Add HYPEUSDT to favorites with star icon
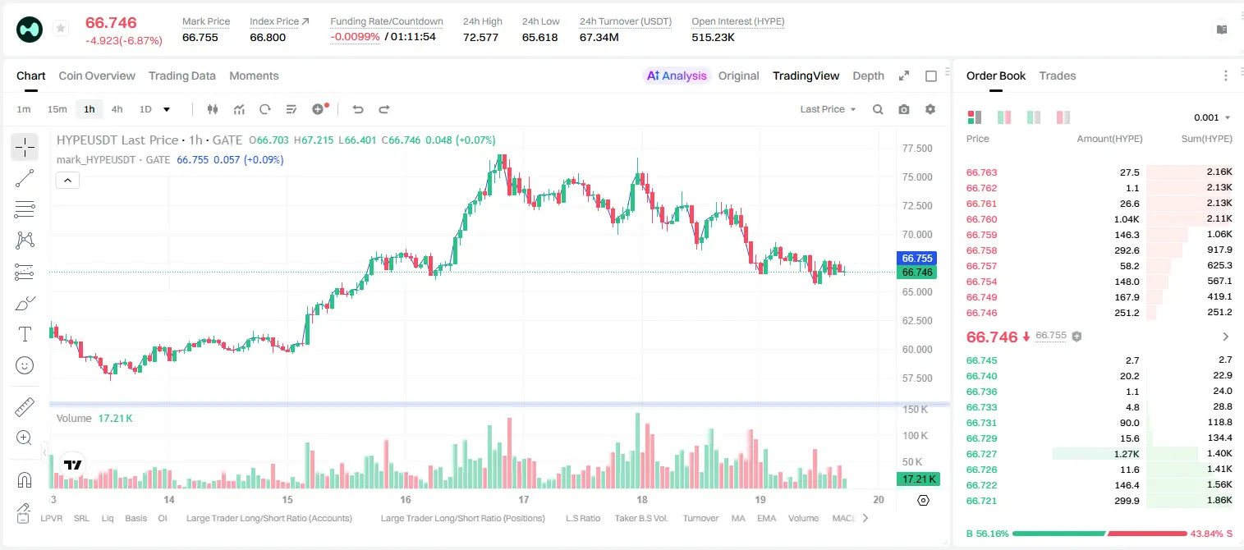1244x550 pixels. click(61, 29)
